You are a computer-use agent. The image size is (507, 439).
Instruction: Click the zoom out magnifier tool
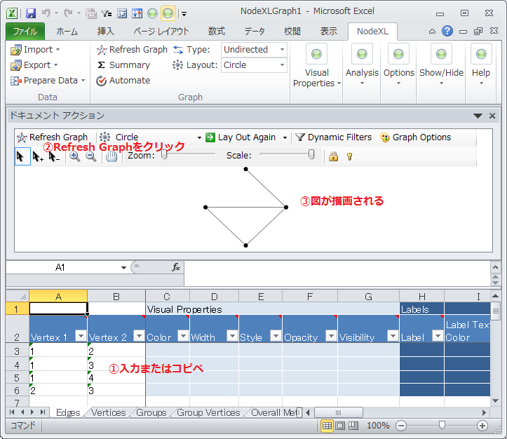point(91,157)
